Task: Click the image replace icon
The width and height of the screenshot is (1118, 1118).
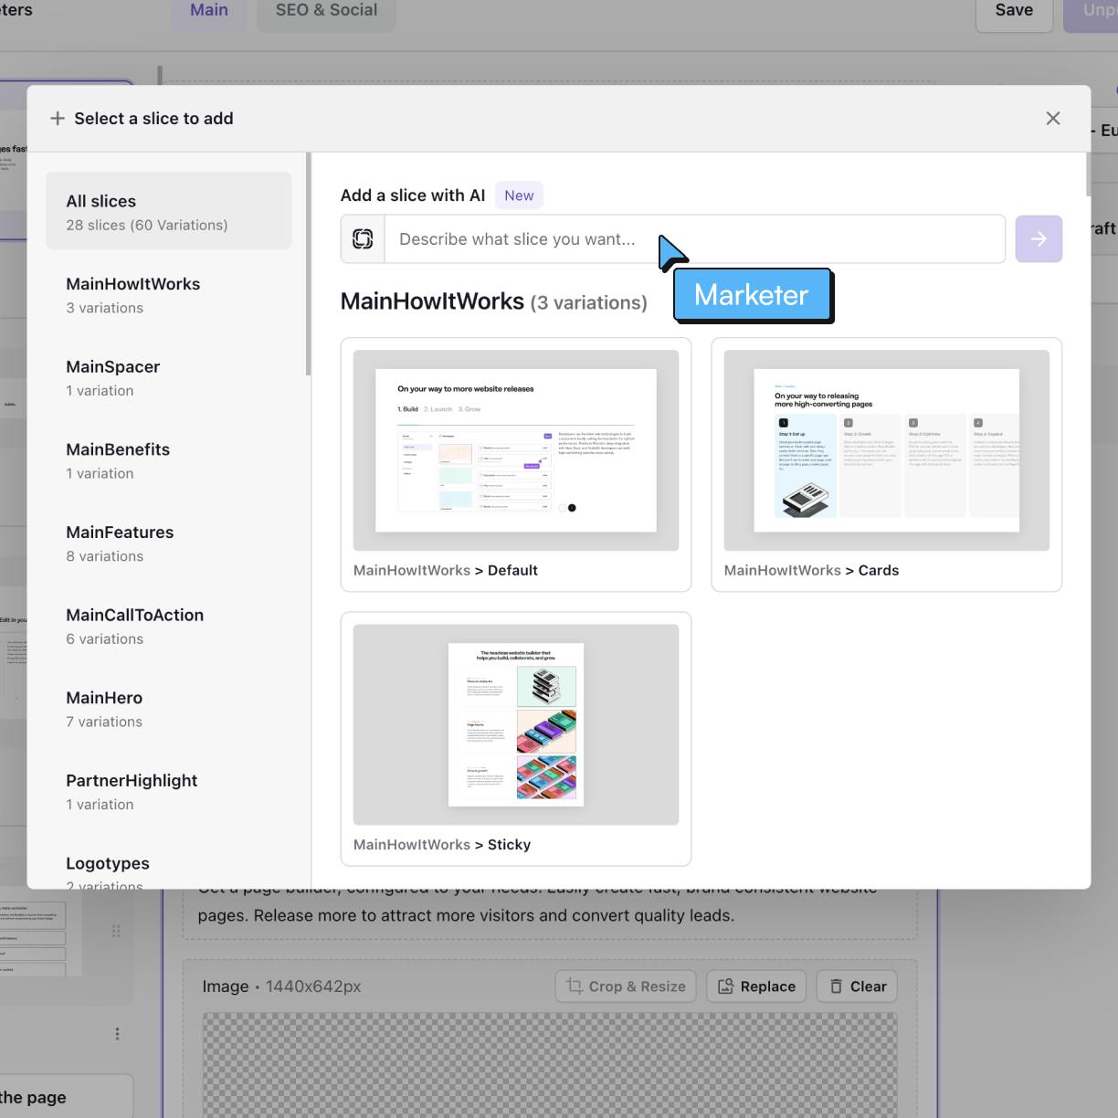Action: tap(726, 986)
